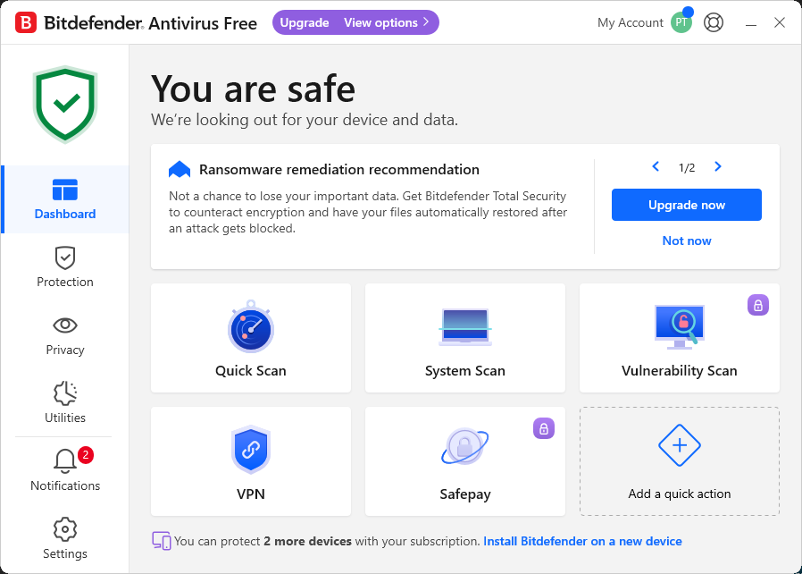Viewport: 802px width, 574px height.
Task: Click the VPN shield icon
Action: pos(251,450)
